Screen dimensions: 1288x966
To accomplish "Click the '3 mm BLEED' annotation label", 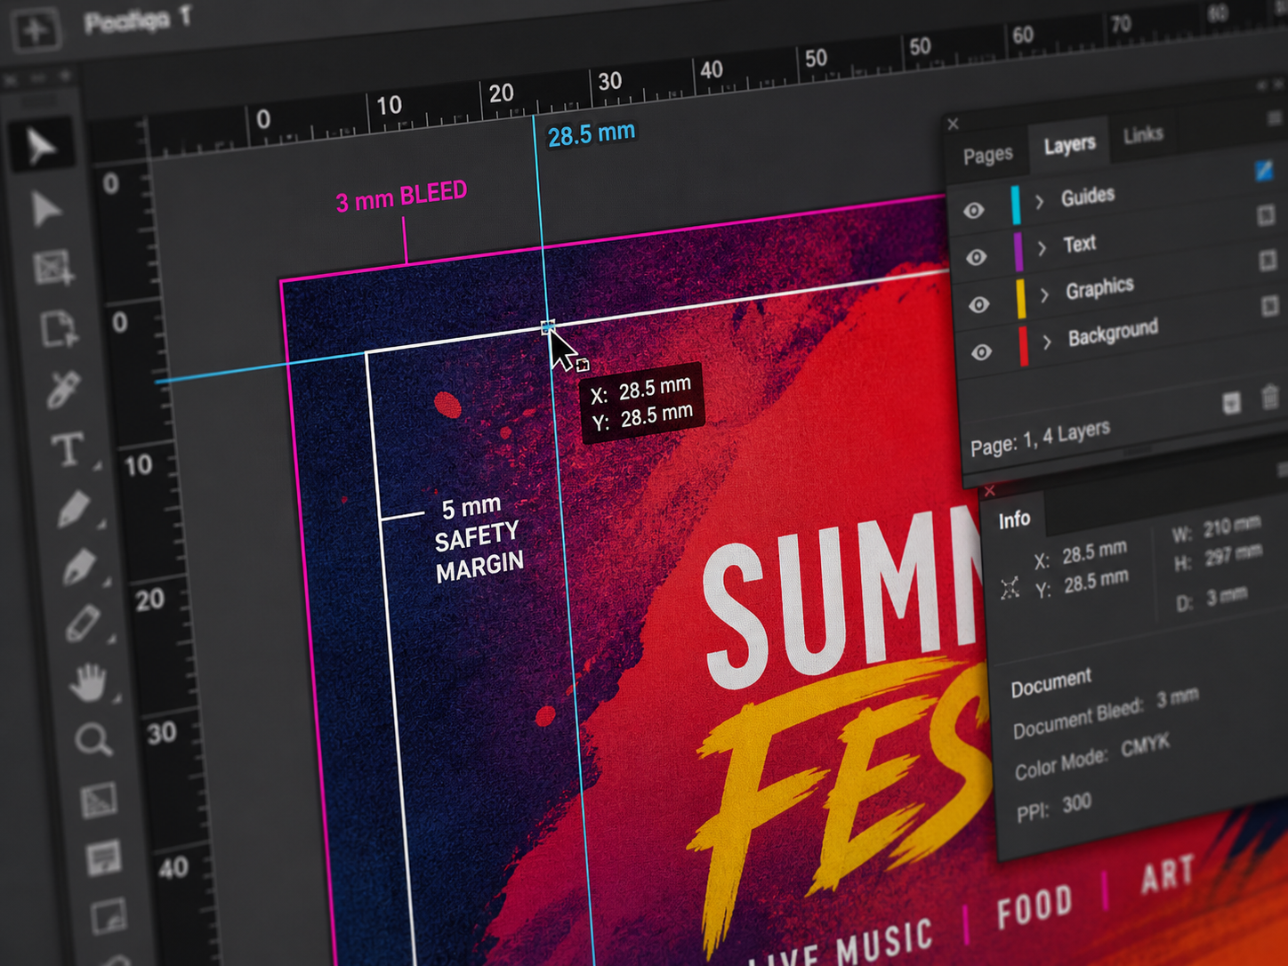I will tap(401, 197).
